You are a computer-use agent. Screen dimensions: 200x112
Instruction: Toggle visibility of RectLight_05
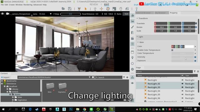(x=182, y=95)
